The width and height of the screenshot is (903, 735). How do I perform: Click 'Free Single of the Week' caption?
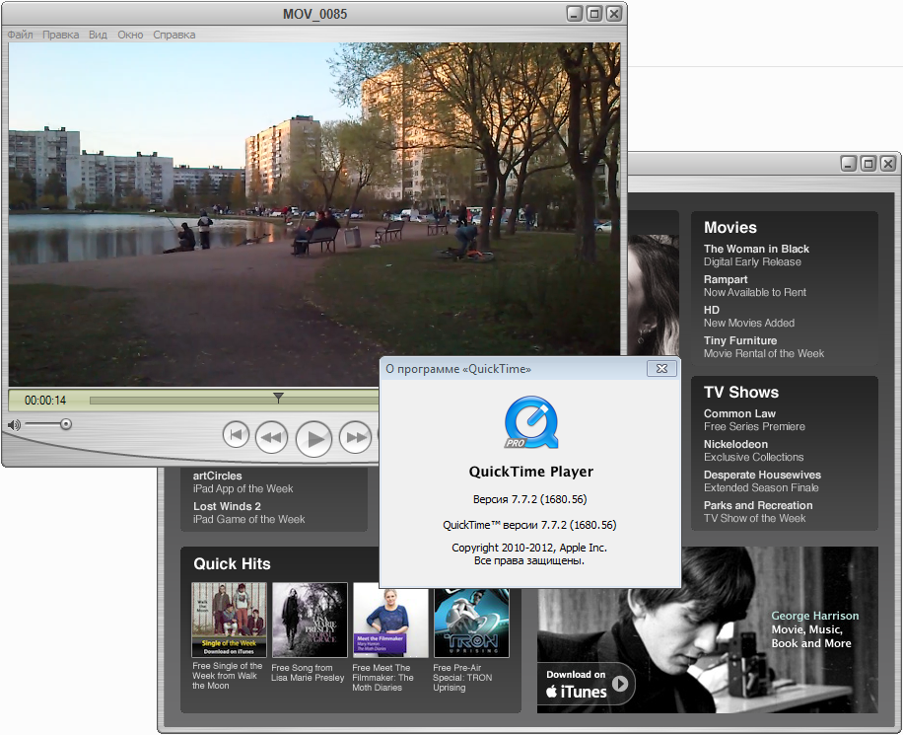[x=227, y=676]
